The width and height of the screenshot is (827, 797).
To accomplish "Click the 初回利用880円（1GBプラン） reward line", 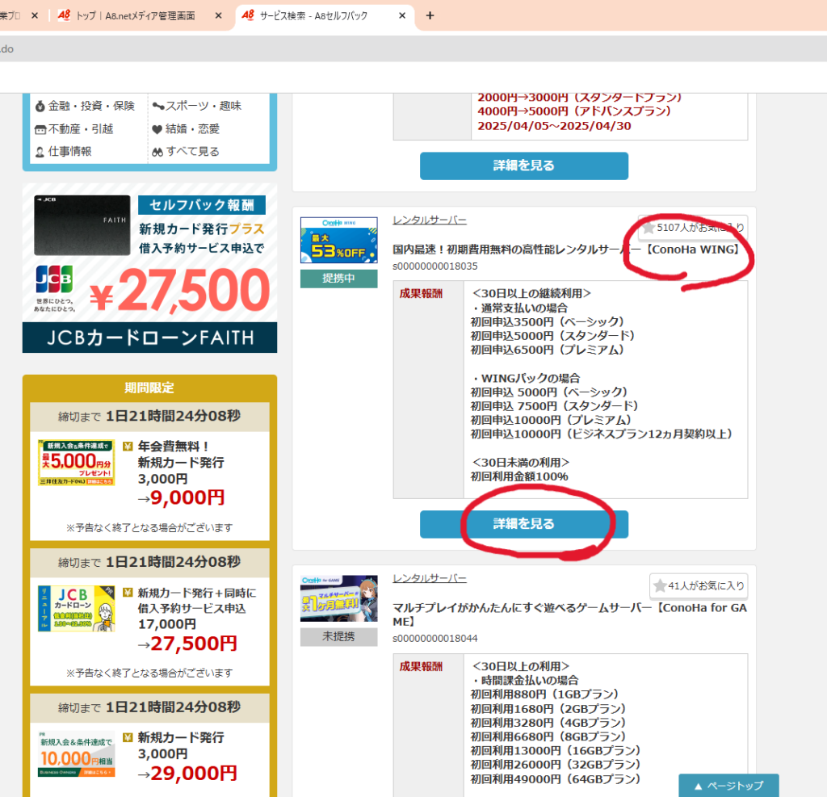I will pos(544,694).
